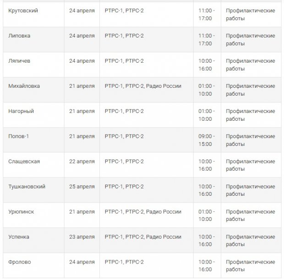Click the 09:00 - 15:00 time cell
This screenshot has width=284, height=279.
click(207, 140)
